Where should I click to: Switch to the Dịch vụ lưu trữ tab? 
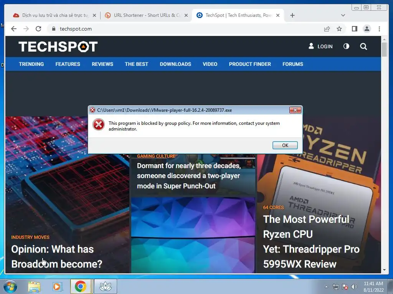[54, 15]
